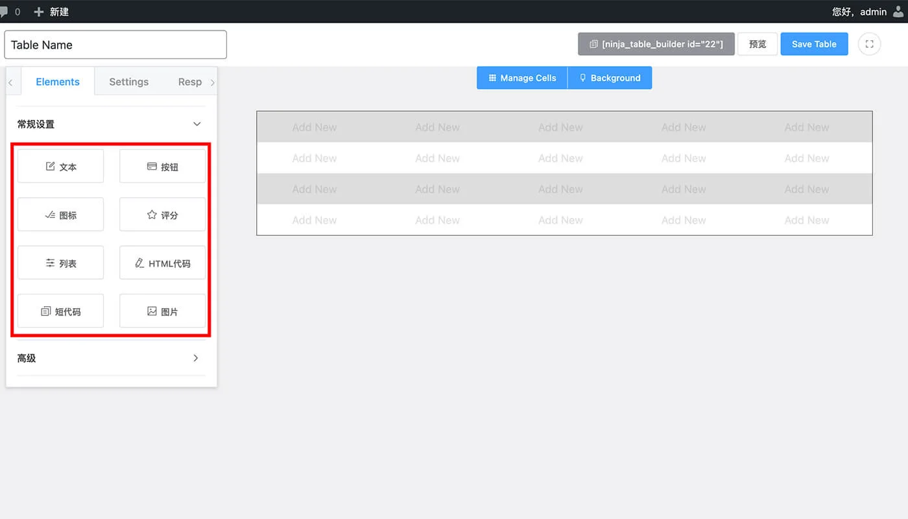Toggle fullscreen mode icon

point(869,44)
